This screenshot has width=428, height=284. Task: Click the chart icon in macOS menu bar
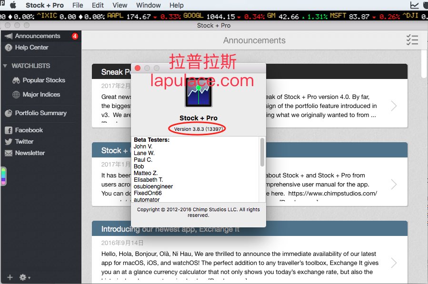pos(414,5)
